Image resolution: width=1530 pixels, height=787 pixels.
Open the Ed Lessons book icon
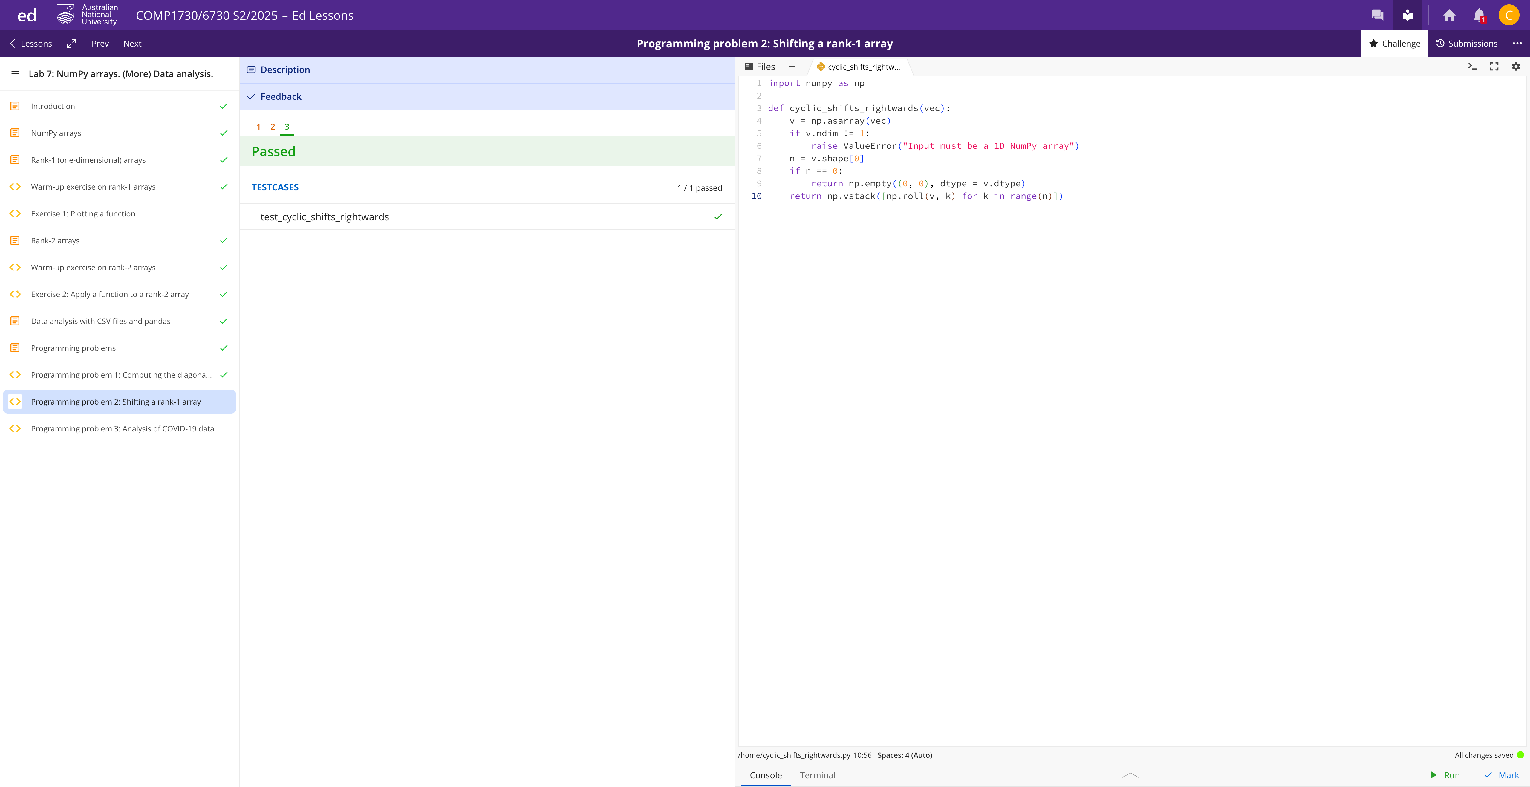1408,16
